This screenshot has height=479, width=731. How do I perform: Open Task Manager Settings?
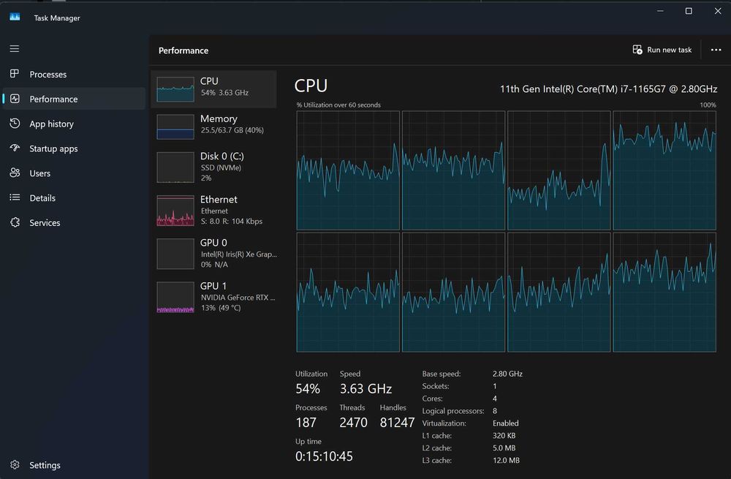coord(74,465)
